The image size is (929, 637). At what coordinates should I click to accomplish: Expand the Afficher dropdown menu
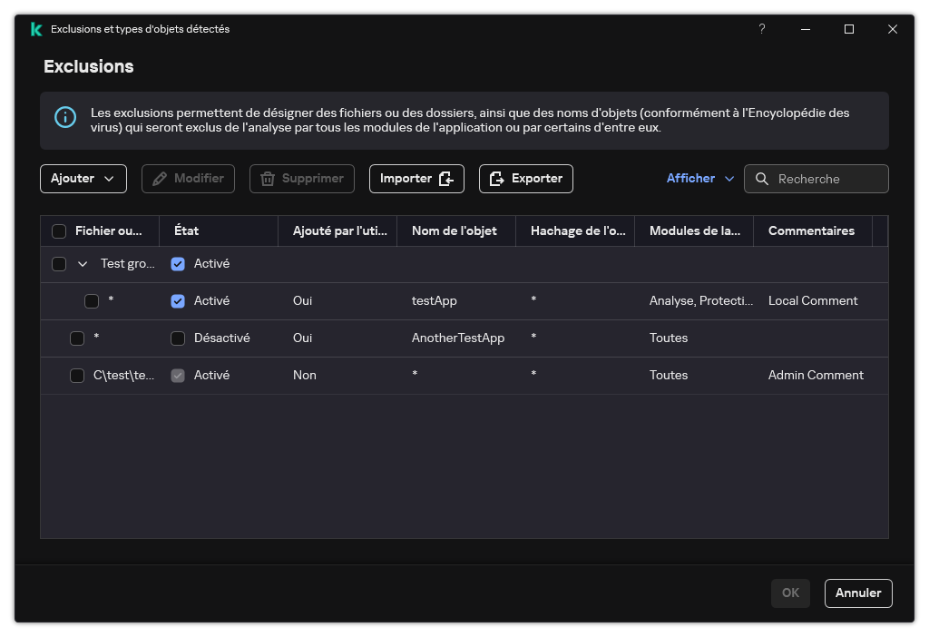[700, 179]
